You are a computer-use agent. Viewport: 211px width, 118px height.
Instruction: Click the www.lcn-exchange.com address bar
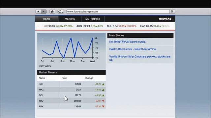118,11
